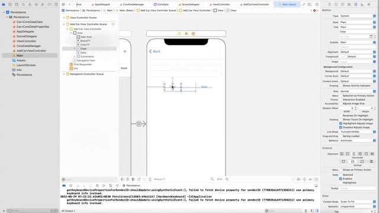Screen dimensions: 379x213
Task: Click the Exit icon in scene dock
Action: 194,34
